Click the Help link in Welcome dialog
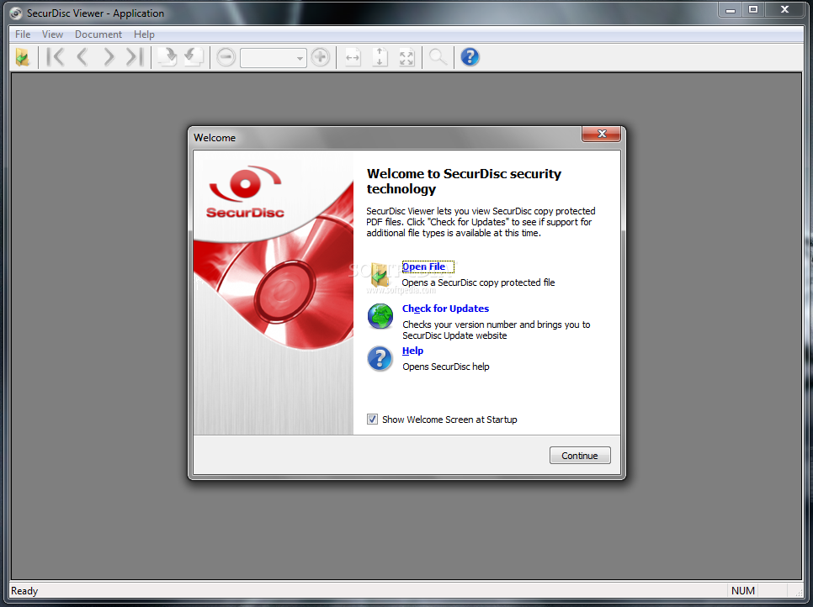 point(412,351)
